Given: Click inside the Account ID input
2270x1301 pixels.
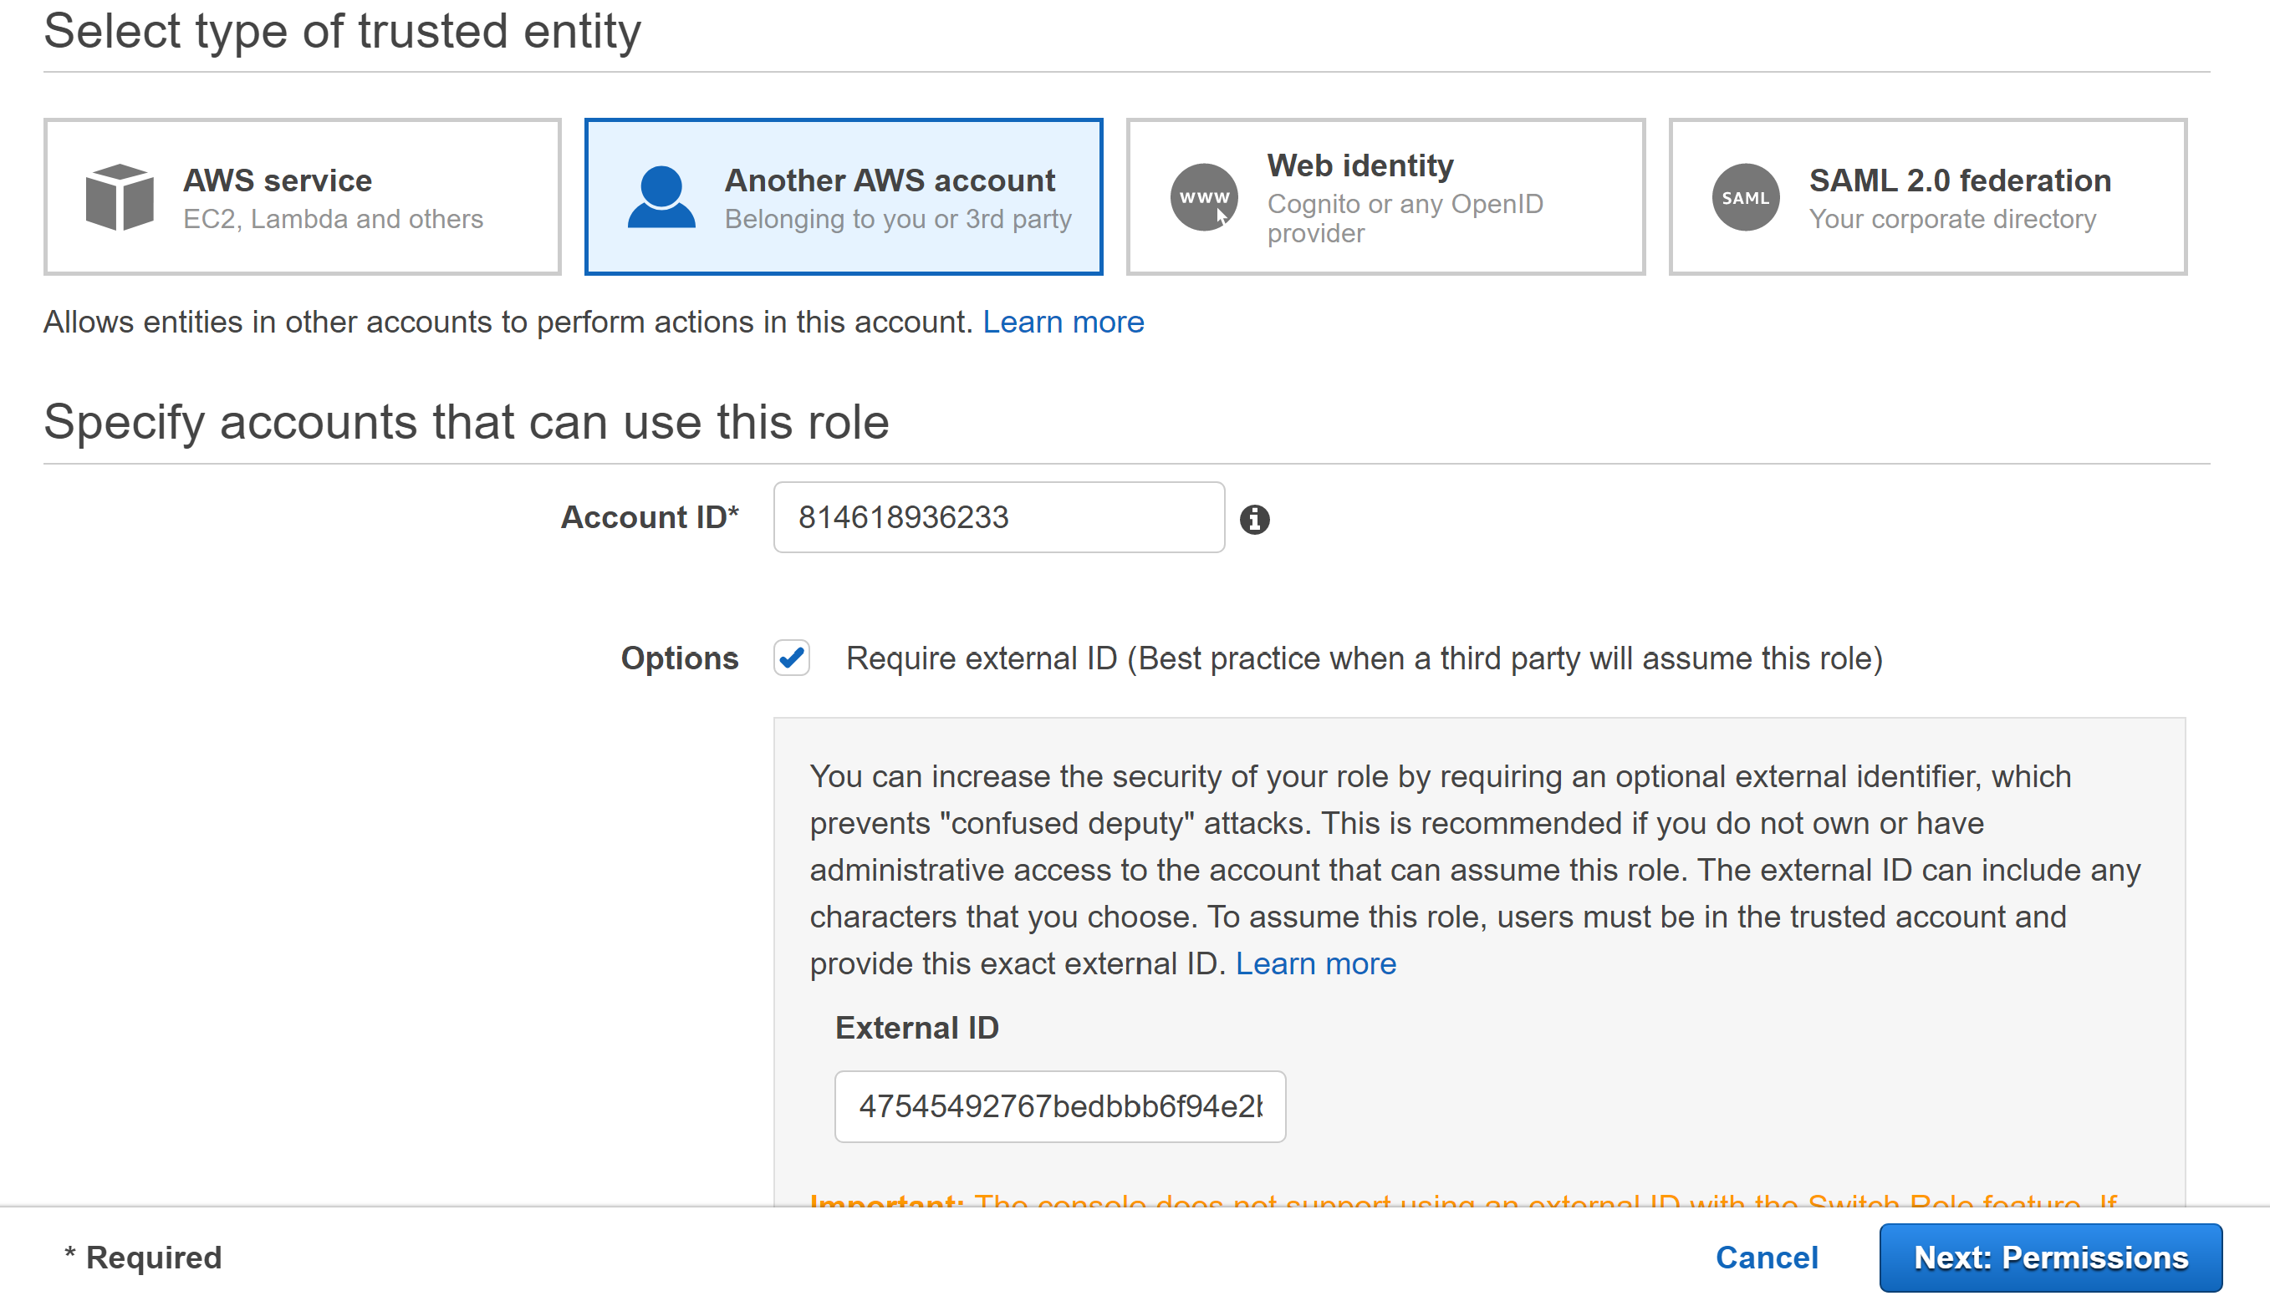Looking at the screenshot, I should (997, 517).
